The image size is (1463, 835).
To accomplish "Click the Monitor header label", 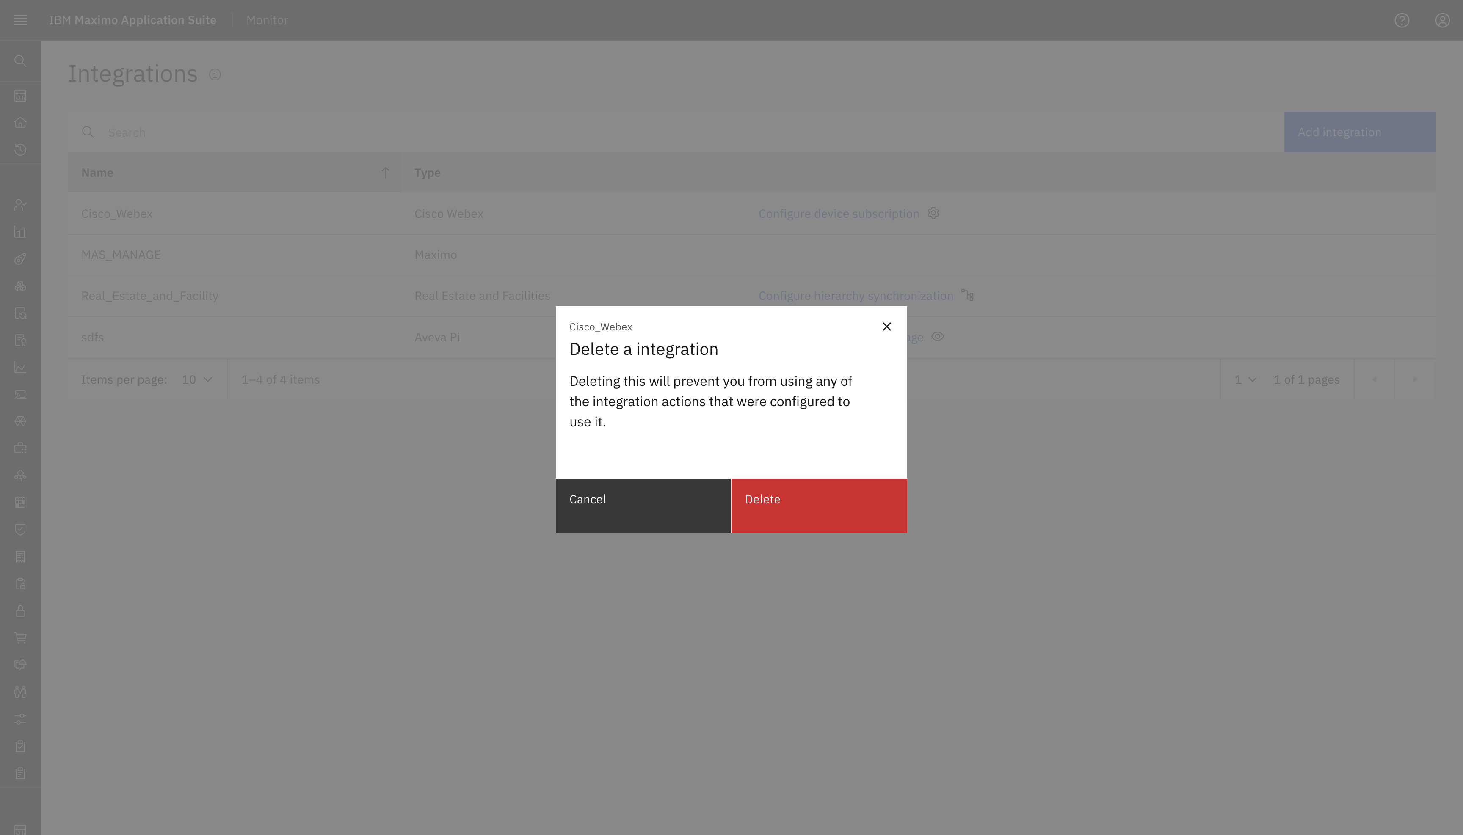I will tap(267, 20).
